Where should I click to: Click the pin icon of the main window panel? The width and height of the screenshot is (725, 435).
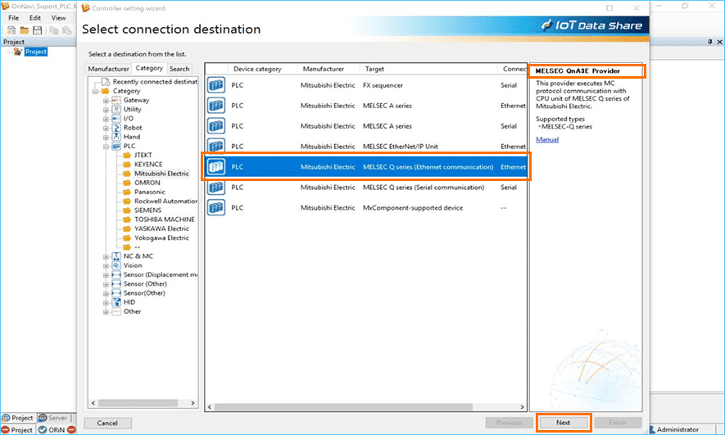710,42
